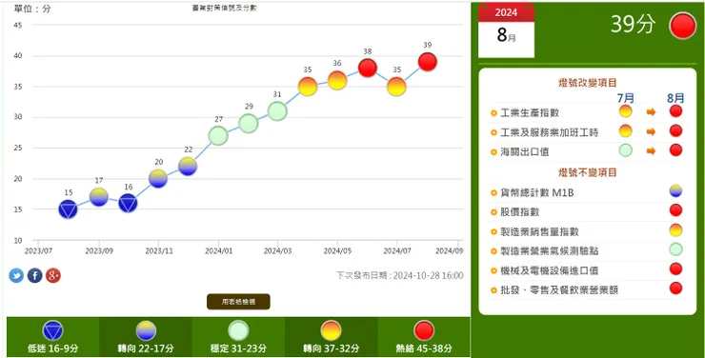Click 下次發布日期 2024-10-28 16:00 text
This screenshot has width=705, height=358.
pos(400,275)
